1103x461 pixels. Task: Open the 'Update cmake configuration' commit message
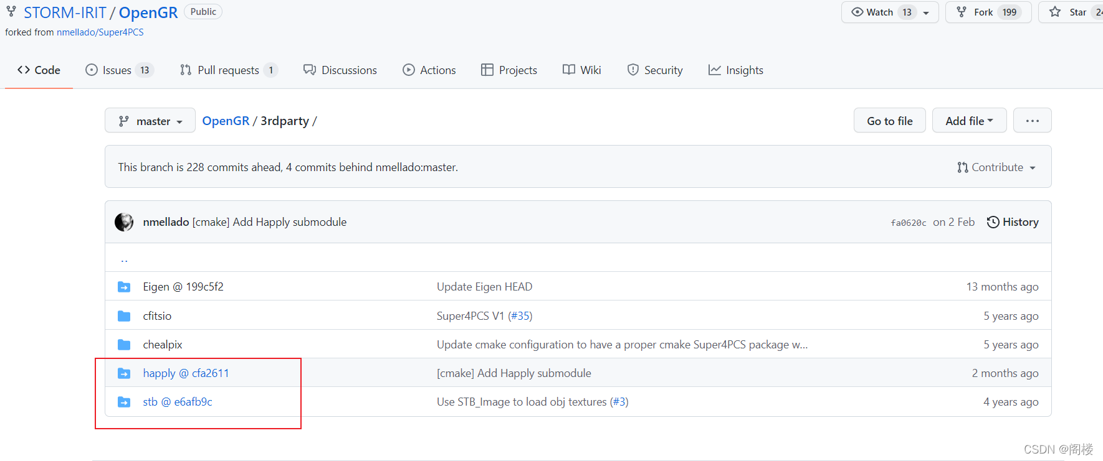pyautogui.click(x=622, y=345)
